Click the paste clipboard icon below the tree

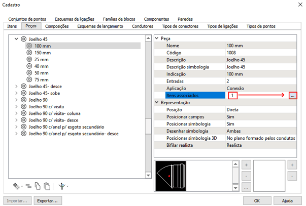point(47,186)
